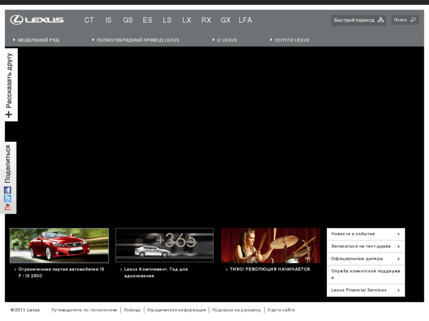Open footer link Юридическая информация

(176, 310)
